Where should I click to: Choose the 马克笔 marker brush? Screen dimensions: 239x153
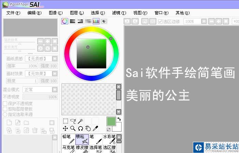68,149
